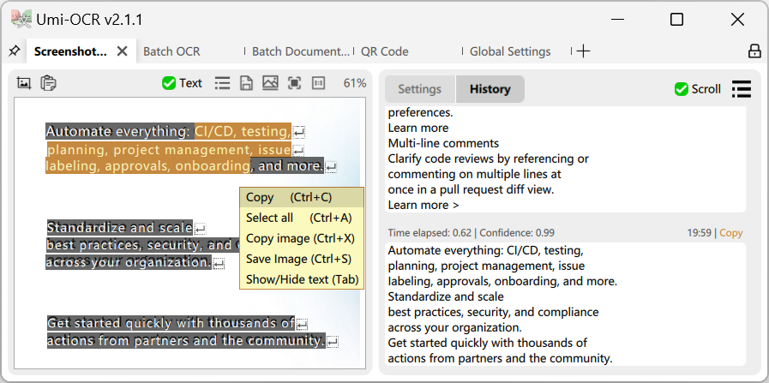Choose Select all (Ctrl+A) from the context menu

click(x=302, y=218)
